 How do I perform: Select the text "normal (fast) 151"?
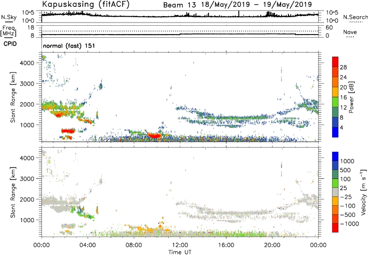point(69,46)
